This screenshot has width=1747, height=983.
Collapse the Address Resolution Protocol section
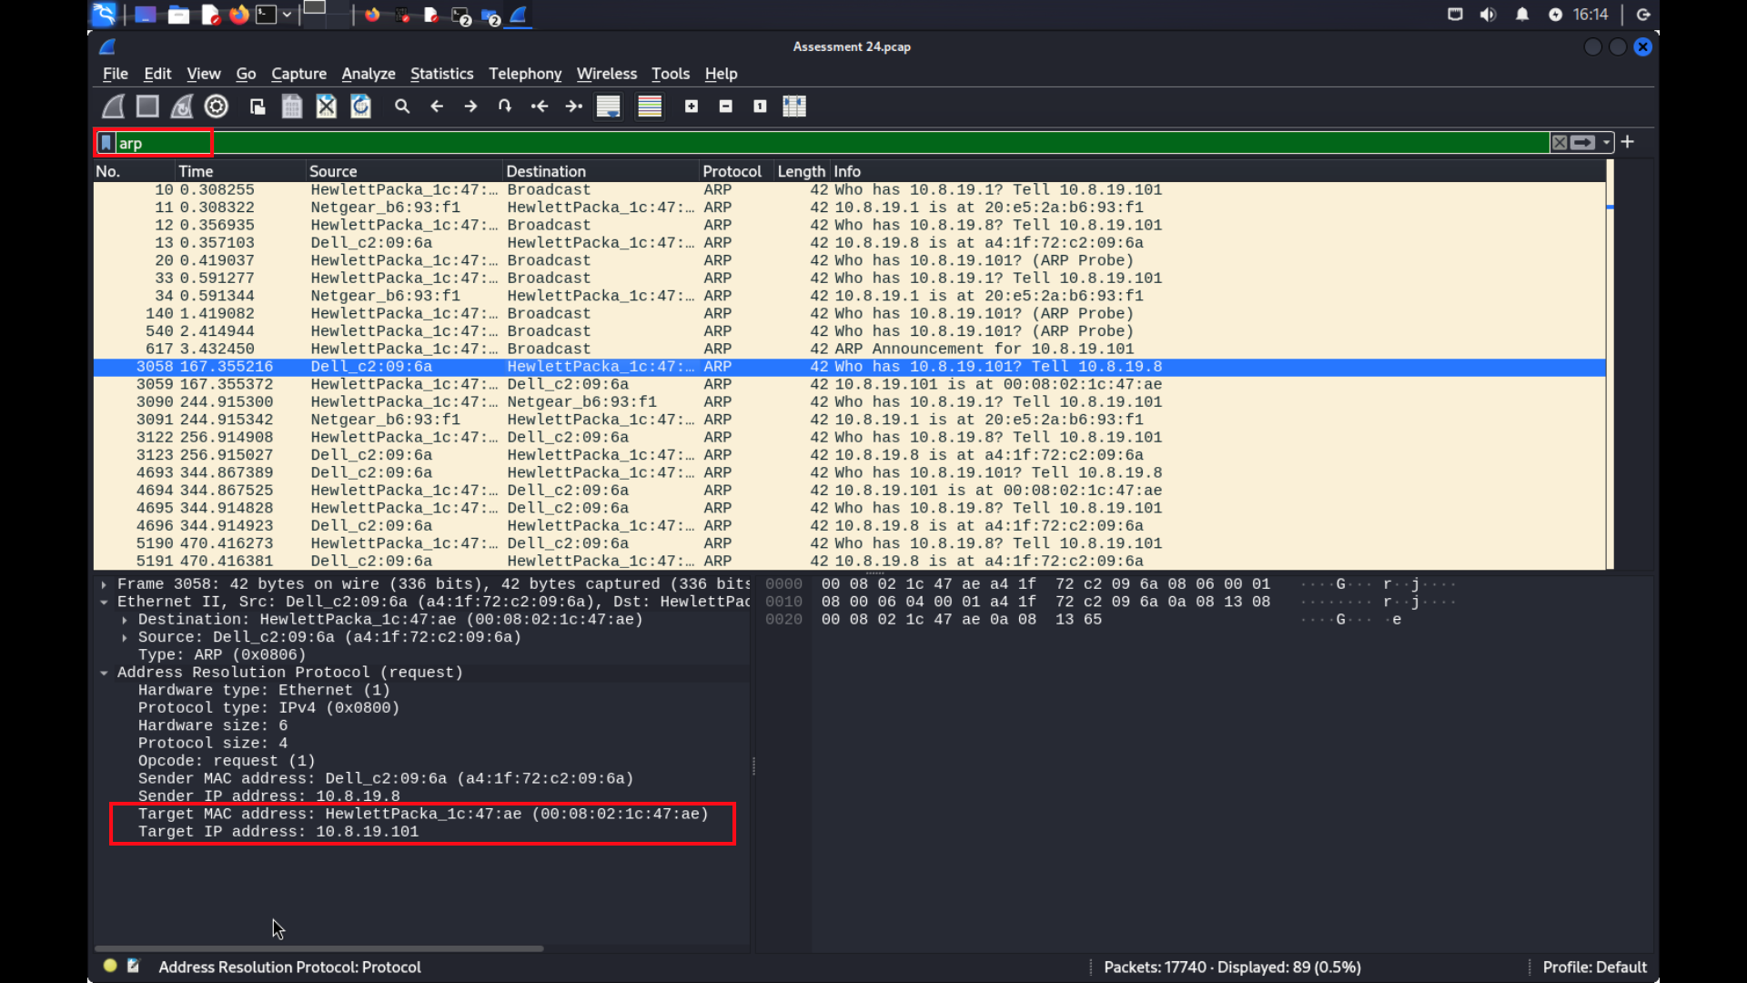[x=102, y=673]
